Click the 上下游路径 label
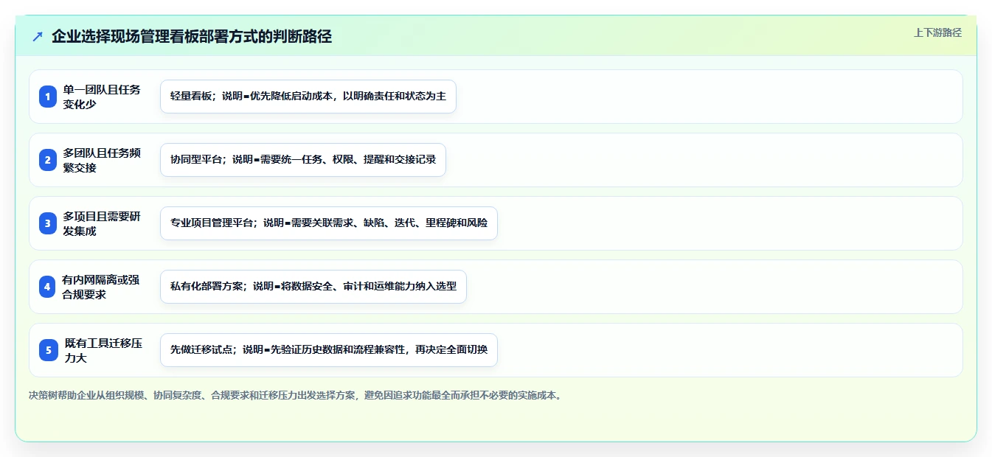The width and height of the screenshot is (992, 457). click(937, 32)
